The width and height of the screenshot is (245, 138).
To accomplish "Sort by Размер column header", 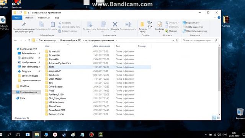I will click(142, 46).
